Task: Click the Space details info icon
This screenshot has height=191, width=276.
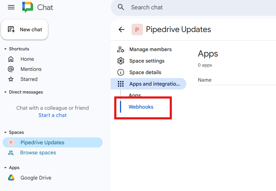Action: pos(121,72)
